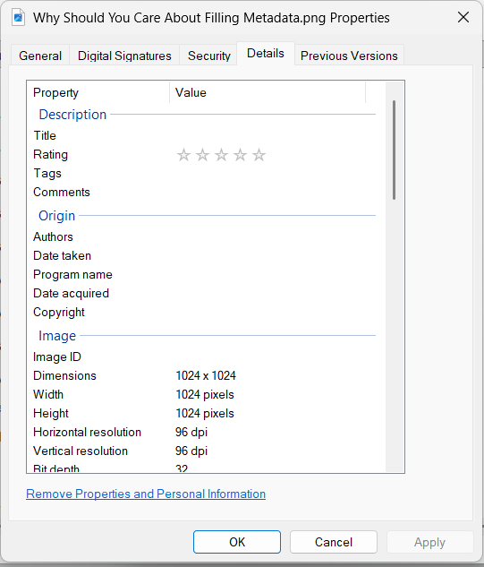Set rating to four stars
The height and width of the screenshot is (567, 484).
pos(240,155)
